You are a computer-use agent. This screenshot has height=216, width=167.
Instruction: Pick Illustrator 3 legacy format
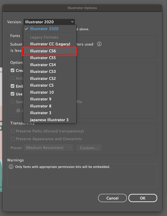tap(50, 113)
